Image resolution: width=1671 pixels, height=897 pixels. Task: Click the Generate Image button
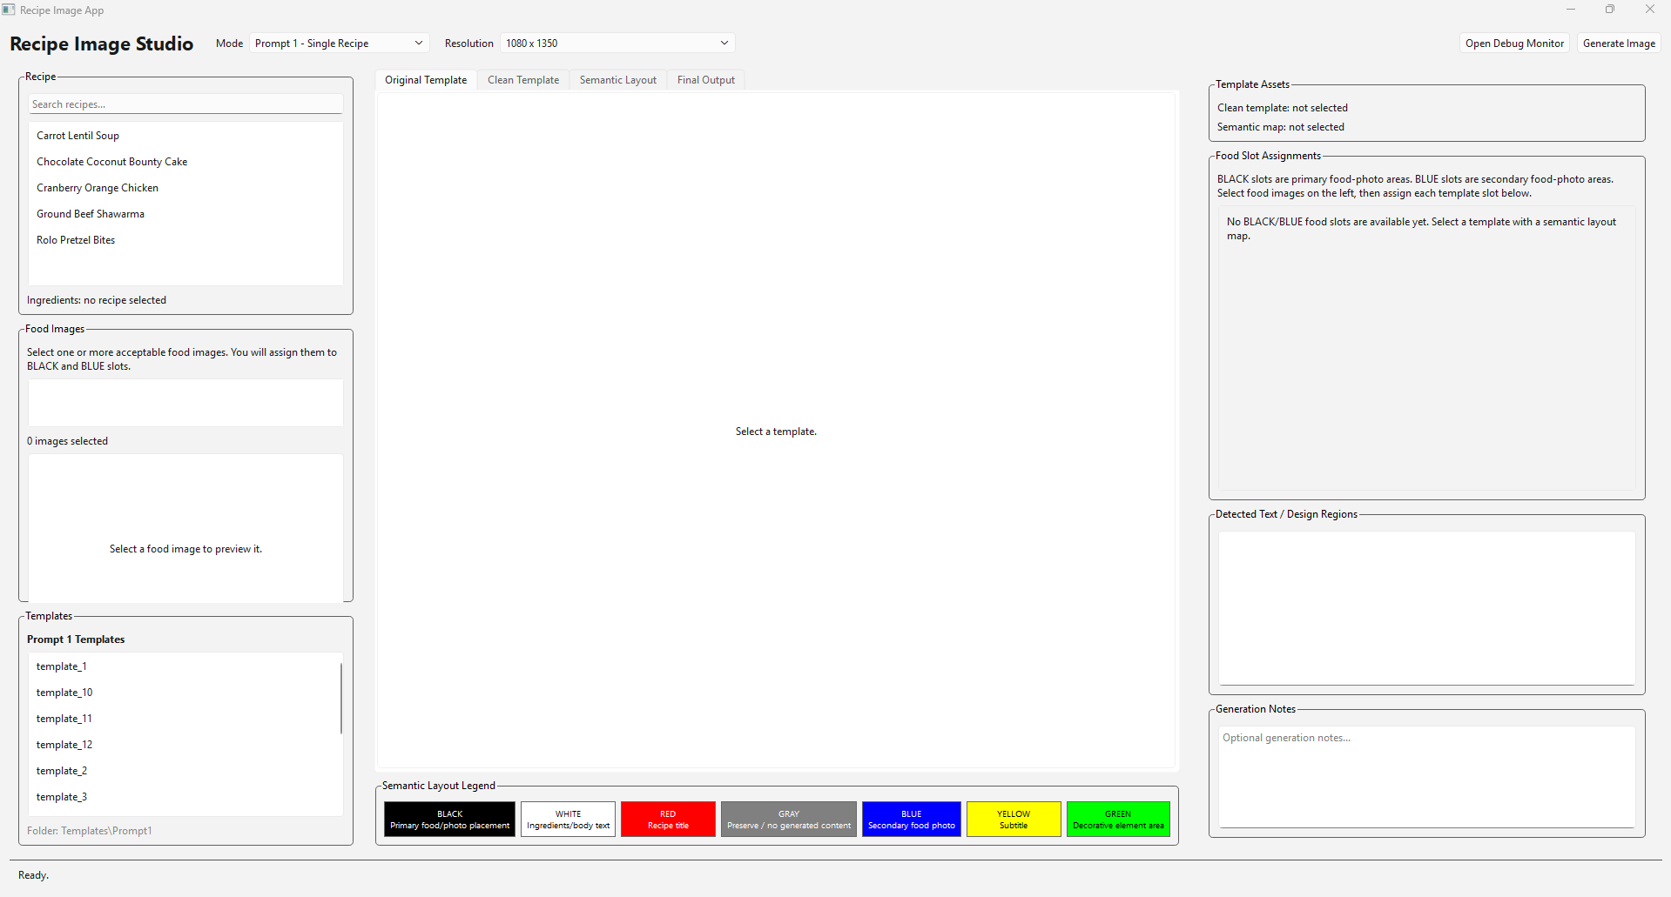[1619, 44]
